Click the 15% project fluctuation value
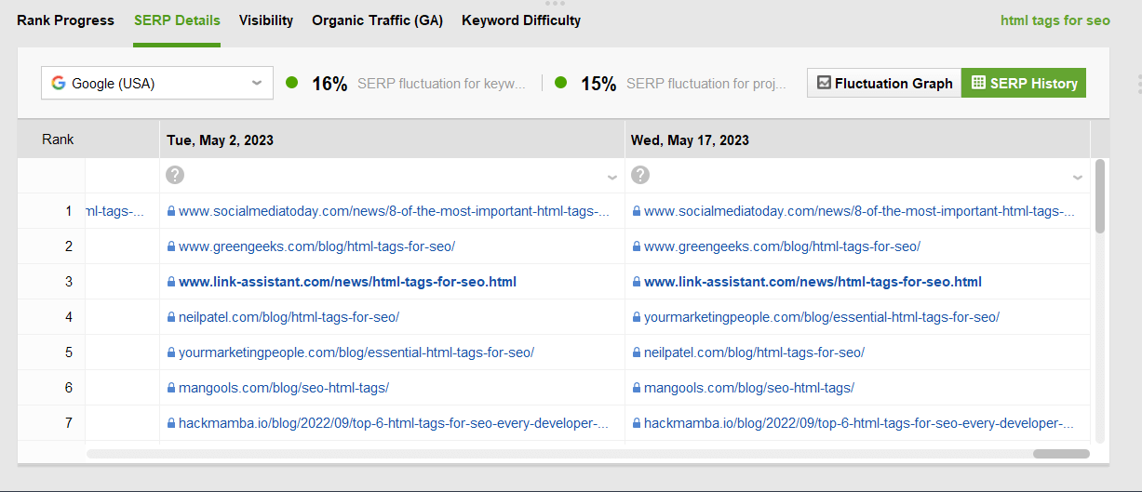This screenshot has width=1142, height=492. tap(598, 84)
